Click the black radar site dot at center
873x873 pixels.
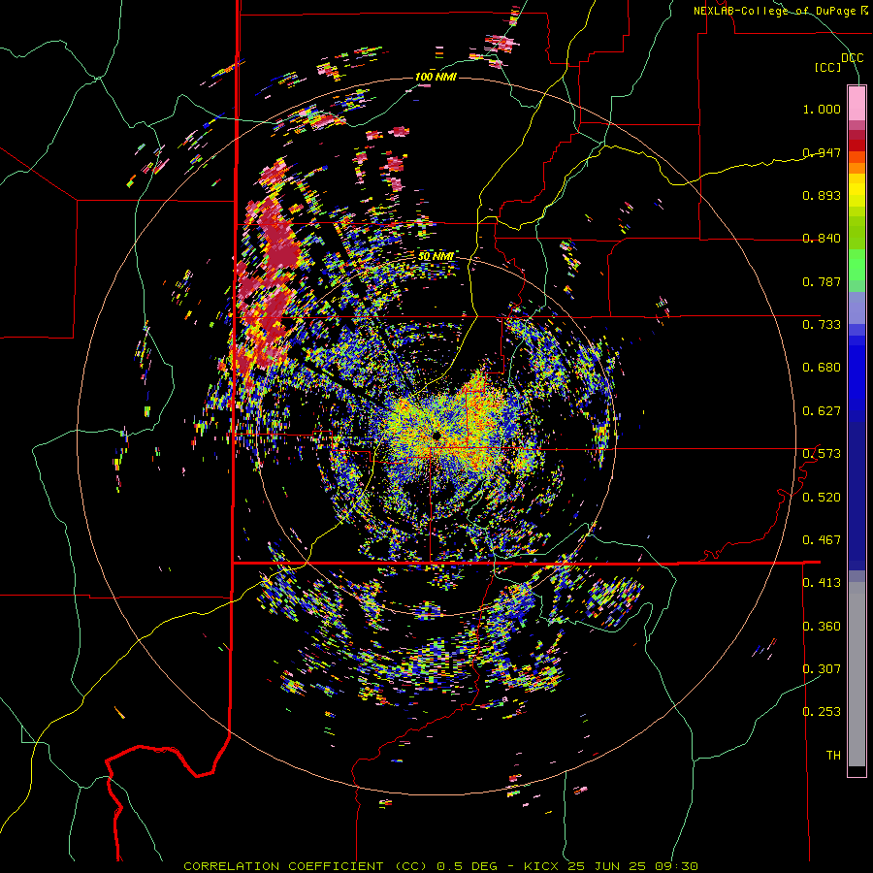[x=436, y=435]
